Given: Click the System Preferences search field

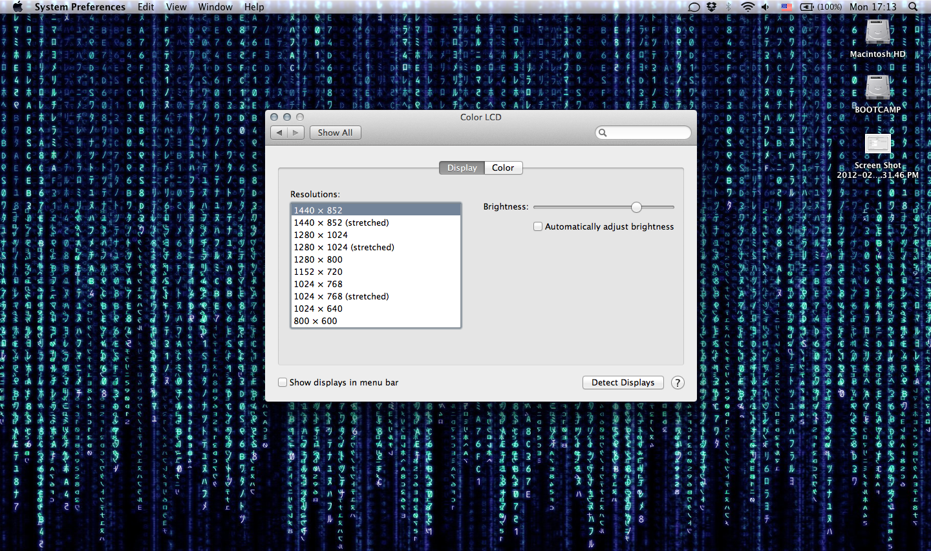Looking at the screenshot, I should [x=643, y=133].
